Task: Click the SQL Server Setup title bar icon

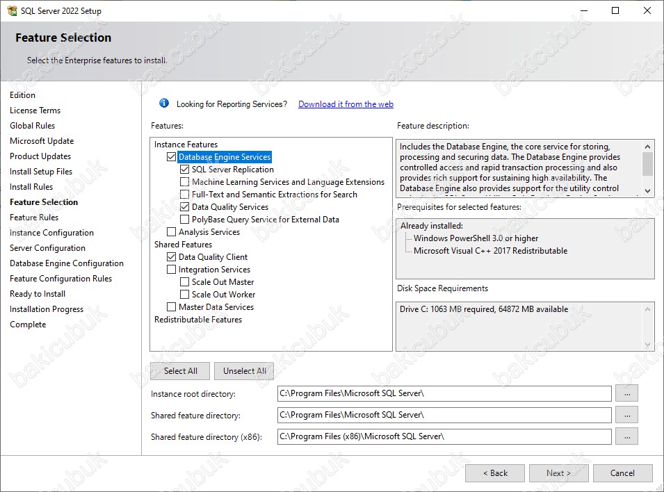Action: click(13, 10)
